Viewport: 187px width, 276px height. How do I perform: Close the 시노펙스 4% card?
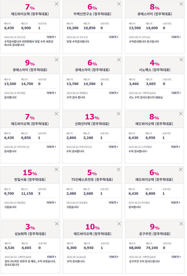pyautogui.click(x=182, y=60)
